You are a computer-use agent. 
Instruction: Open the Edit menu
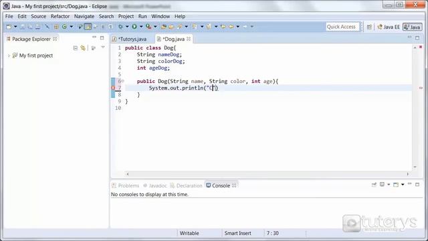tap(22, 16)
